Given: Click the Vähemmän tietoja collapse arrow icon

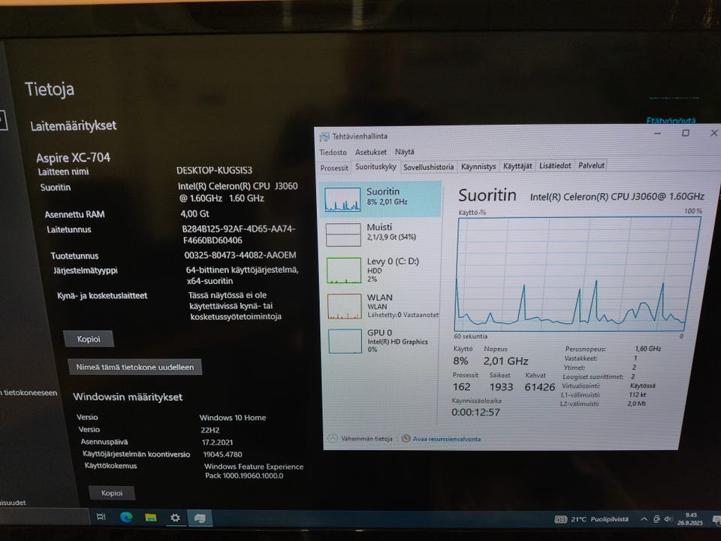Looking at the screenshot, I should 333,438.
